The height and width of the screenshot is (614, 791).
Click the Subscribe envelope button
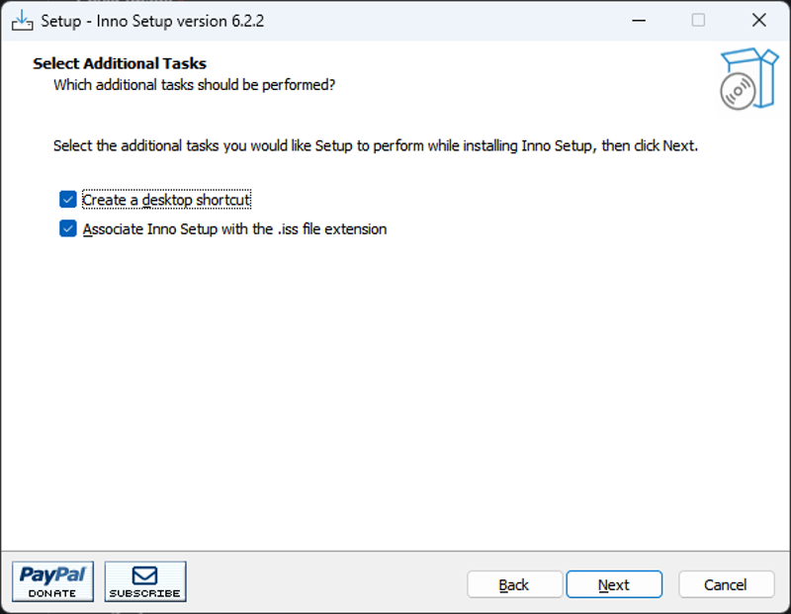pos(145,581)
